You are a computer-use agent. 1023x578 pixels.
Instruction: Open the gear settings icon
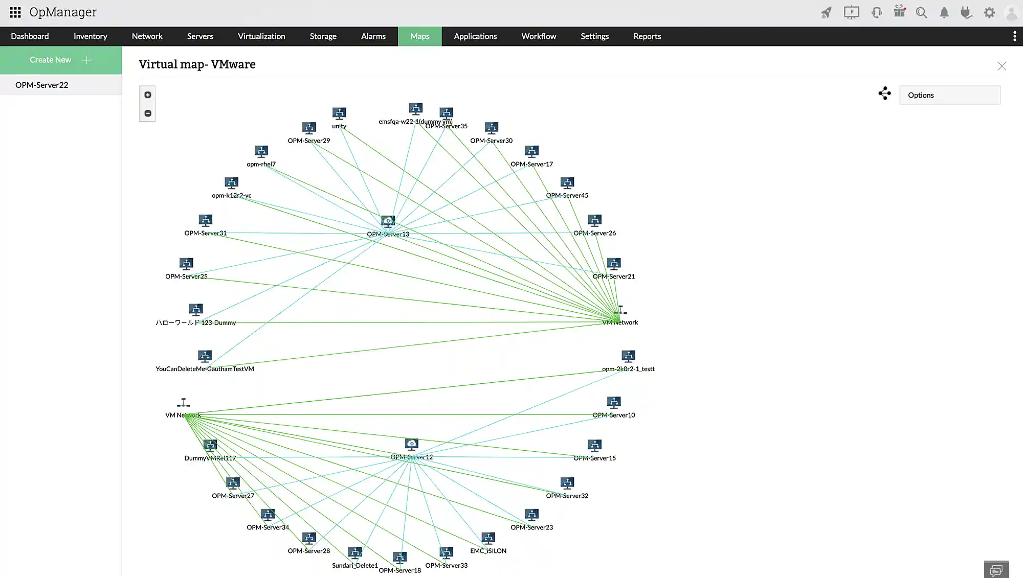click(x=989, y=13)
